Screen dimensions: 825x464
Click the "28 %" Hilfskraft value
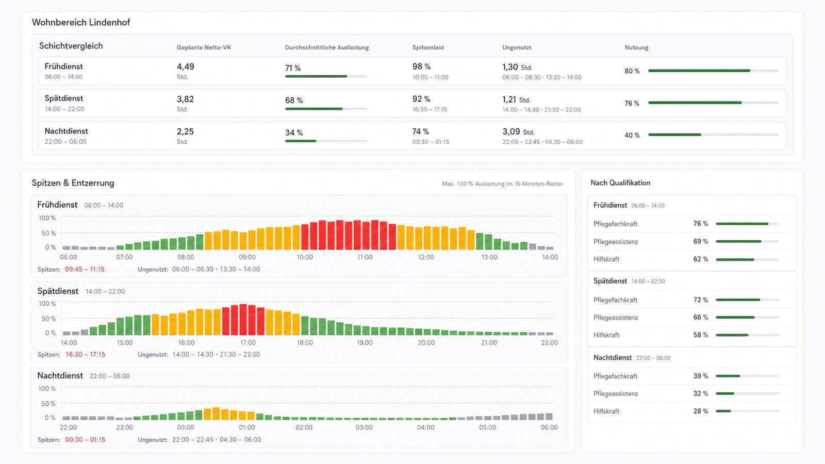[x=701, y=411]
